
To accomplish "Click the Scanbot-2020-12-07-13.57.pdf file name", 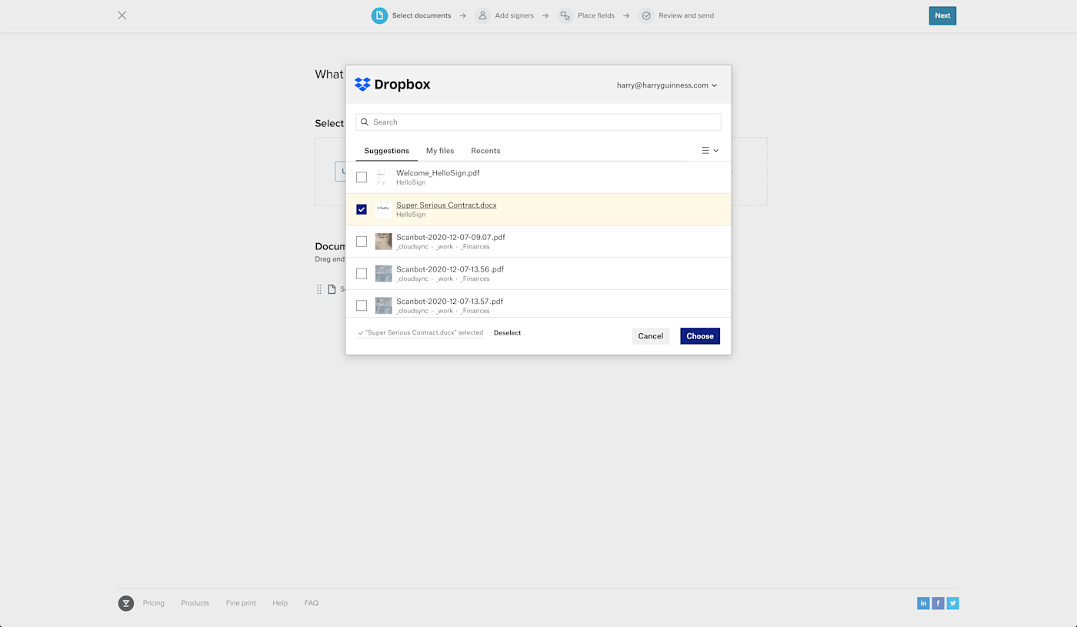I will coord(450,302).
